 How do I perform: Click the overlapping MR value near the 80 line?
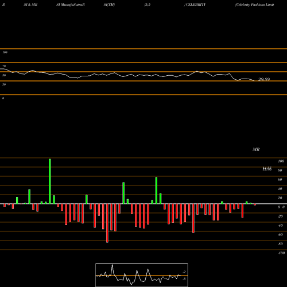pyautogui.click(x=267, y=169)
